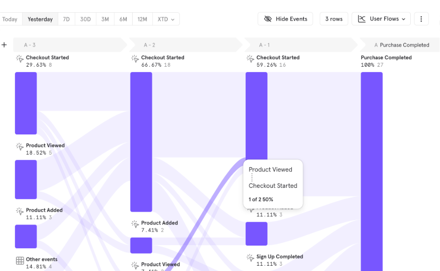This screenshot has height=271, width=440.
Task: Choose the 12M date range
Action: pyautogui.click(x=142, y=19)
